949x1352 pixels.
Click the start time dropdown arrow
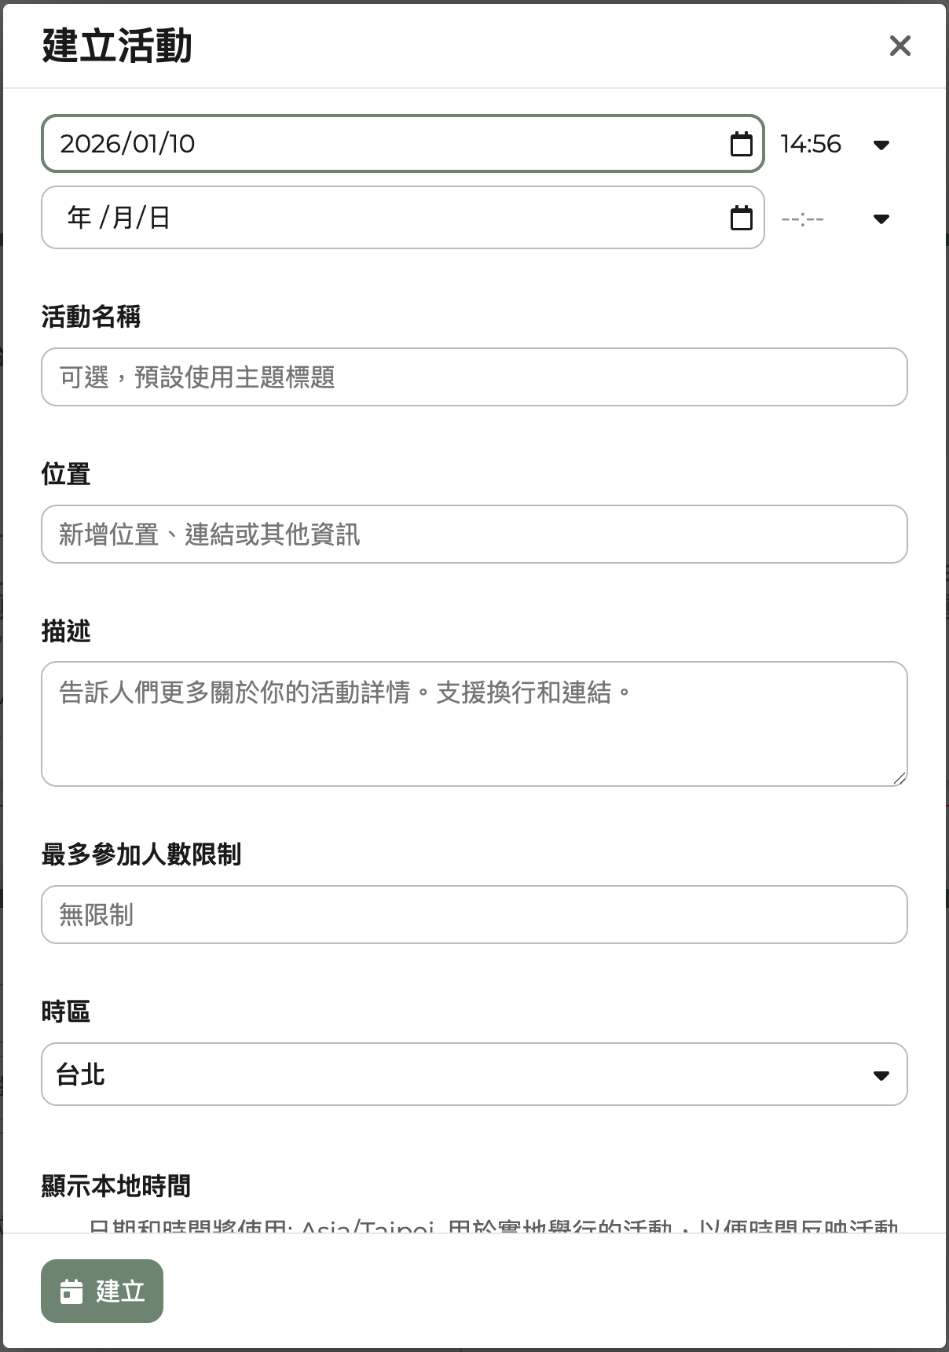(x=881, y=145)
